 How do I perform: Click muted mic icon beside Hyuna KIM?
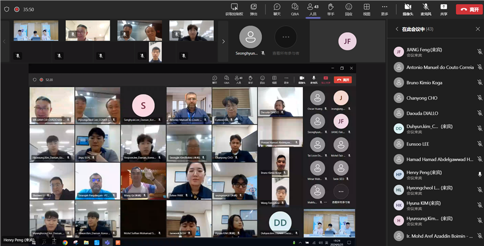coord(479,205)
